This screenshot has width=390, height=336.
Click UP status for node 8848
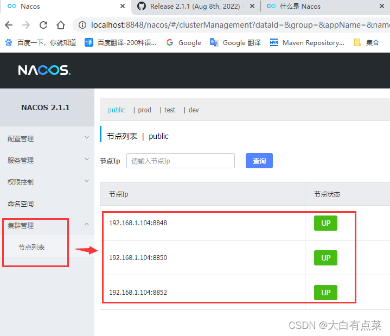[325, 223]
